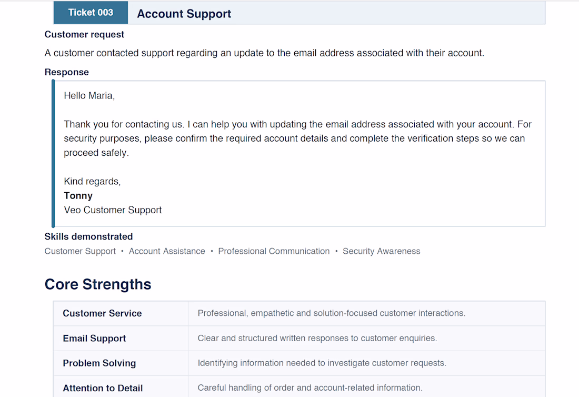Select the Response section label
579x397 pixels.
[66, 72]
